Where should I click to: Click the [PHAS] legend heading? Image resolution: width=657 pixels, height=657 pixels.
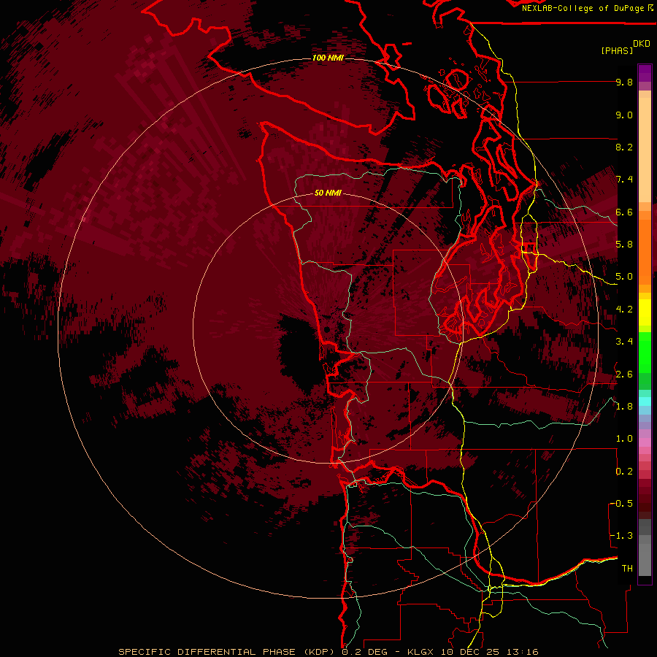(617, 50)
